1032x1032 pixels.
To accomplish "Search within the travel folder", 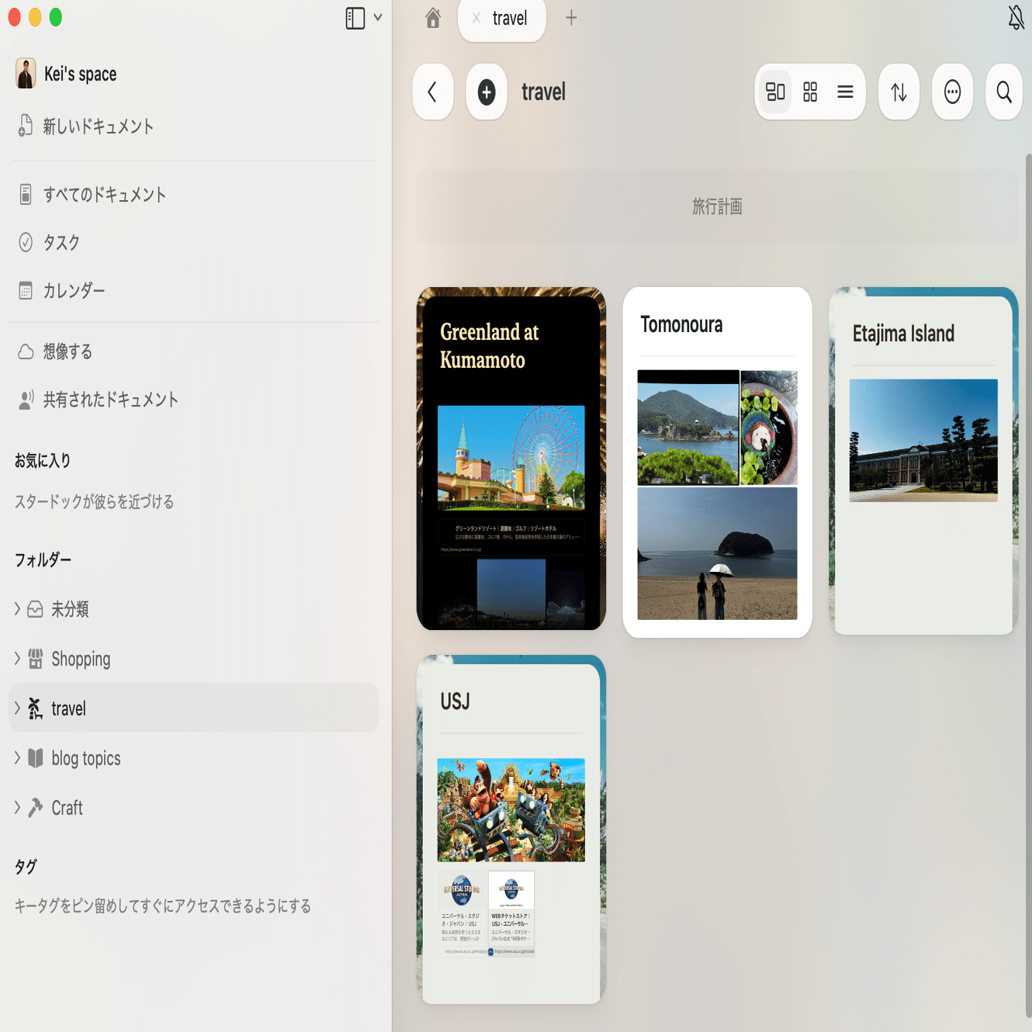I will 1004,92.
